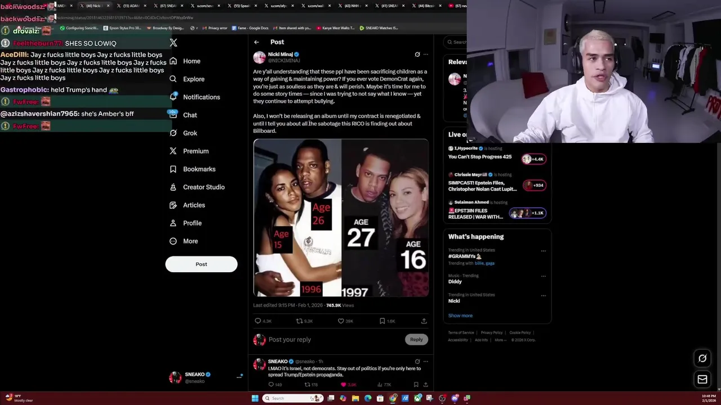Unlike SNEAKO's reply via pink heart
This screenshot has width=721, height=405.
[344, 385]
